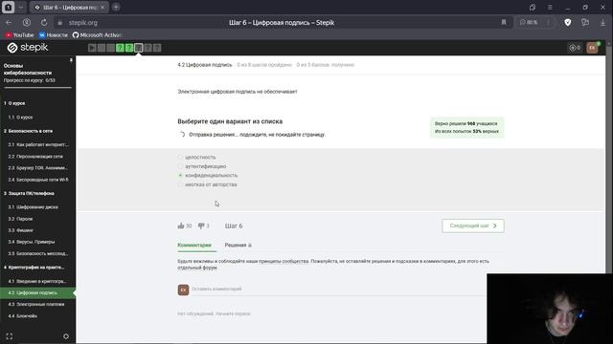Go to the first green question step

click(120, 48)
